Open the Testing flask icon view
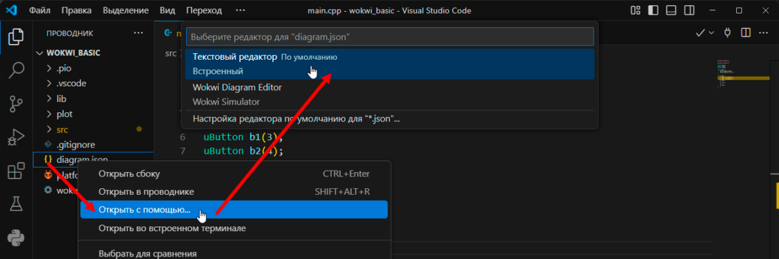 coord(16,204)
